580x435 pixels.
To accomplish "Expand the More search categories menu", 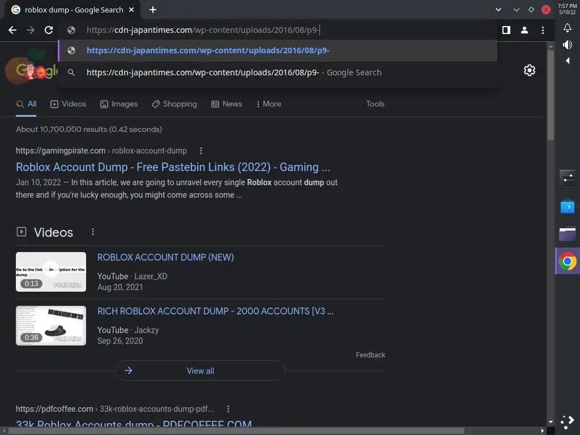I will 268,104.
